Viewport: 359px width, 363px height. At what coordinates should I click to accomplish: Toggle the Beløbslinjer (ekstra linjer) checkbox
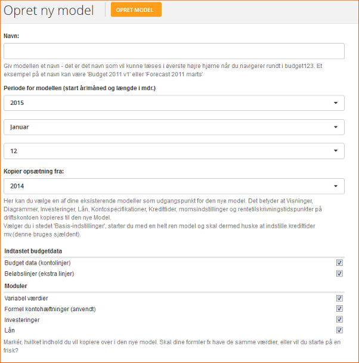coord(339,274)
